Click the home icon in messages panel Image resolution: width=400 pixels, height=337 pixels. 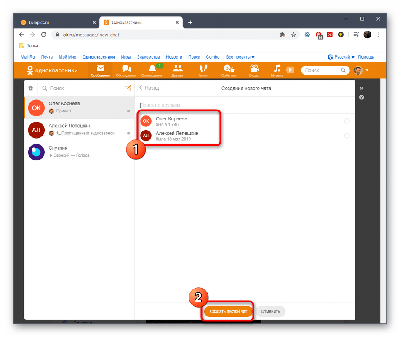coord(31,88)
